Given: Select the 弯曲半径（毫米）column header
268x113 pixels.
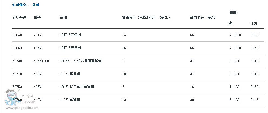Looking at the screenshot, I should click(204, 18).
